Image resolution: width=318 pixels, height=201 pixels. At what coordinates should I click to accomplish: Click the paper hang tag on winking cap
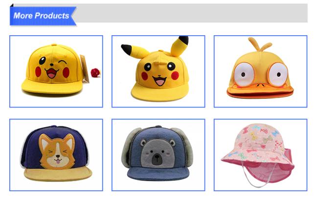pyautogui.click(x=85, y=68)
